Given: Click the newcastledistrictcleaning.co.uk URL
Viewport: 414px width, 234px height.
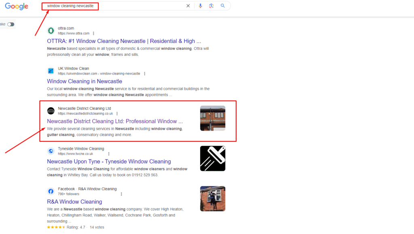Looking at the screenshot, I should click(x=85, y=113).
